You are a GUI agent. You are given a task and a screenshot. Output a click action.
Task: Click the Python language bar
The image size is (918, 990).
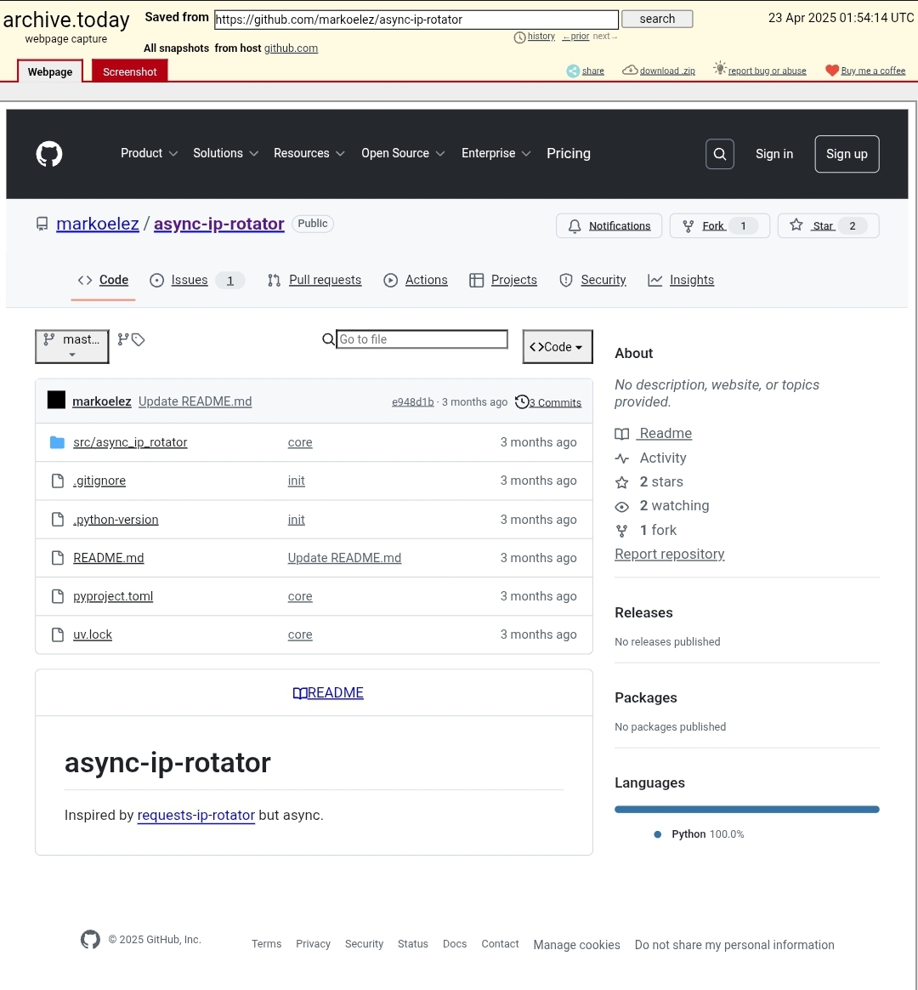[746, 809]
